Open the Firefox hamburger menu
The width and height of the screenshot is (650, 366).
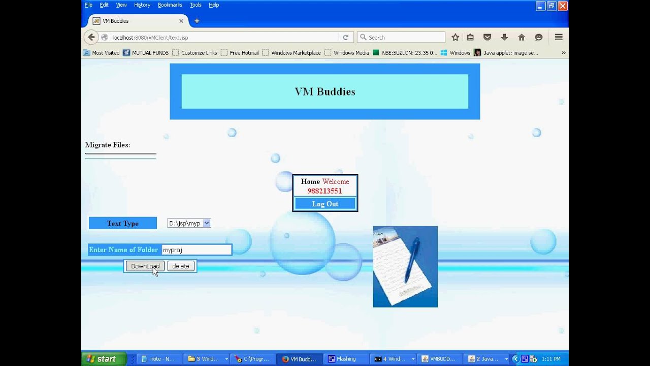[559, 37]
